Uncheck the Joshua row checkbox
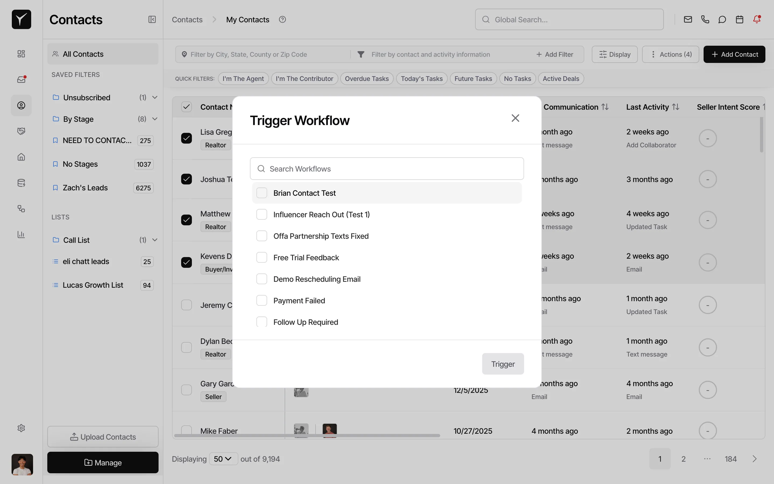This screenshot has height=484, width=774. [187, 179]
